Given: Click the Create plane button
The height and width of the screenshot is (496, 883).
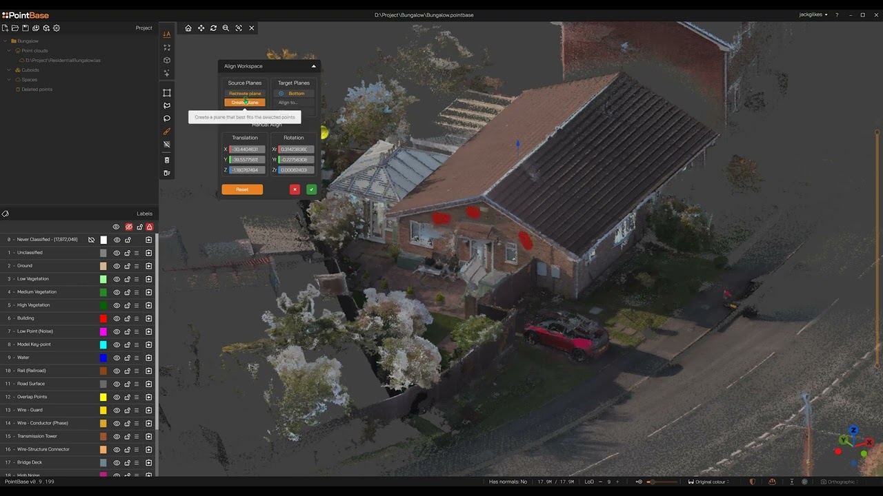Looking at the screenshot, I should [x=245, y=103].
